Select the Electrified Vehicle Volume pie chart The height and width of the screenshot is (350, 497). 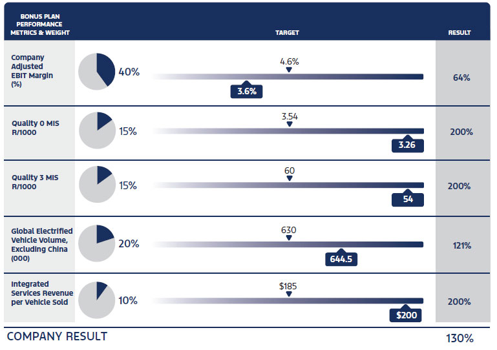point(96,243)
